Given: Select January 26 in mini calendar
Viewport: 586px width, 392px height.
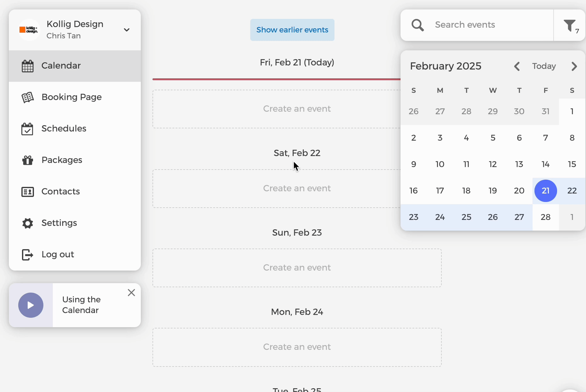Looking at the screenshot, I should click(414, 111).
